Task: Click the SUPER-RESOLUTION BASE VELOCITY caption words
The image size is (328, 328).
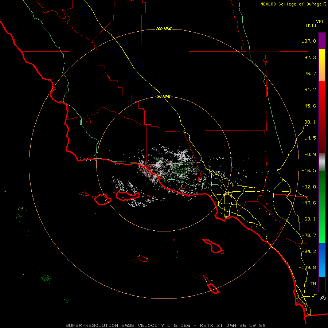Action: [x=115, y=325]
